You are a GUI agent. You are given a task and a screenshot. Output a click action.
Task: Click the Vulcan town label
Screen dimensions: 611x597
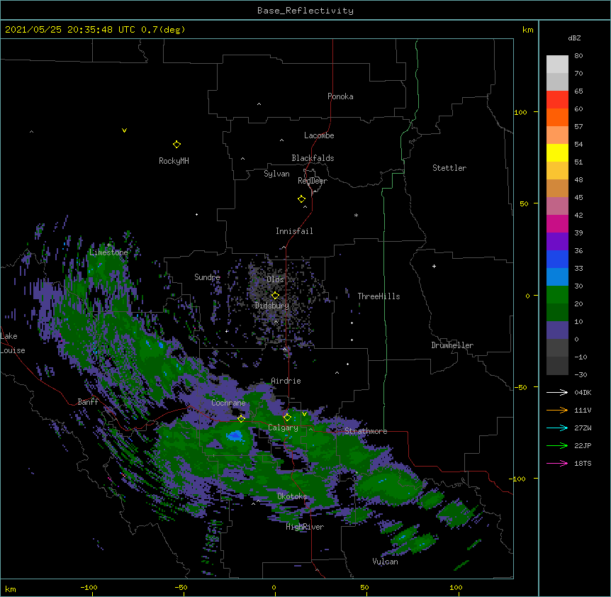click(385, 562)
